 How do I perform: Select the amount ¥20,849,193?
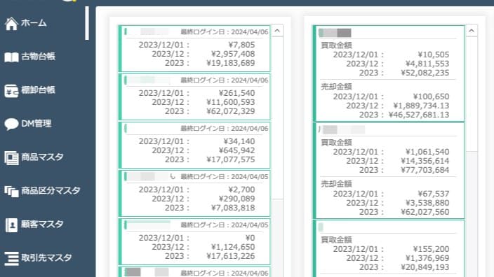pos(425,268)
